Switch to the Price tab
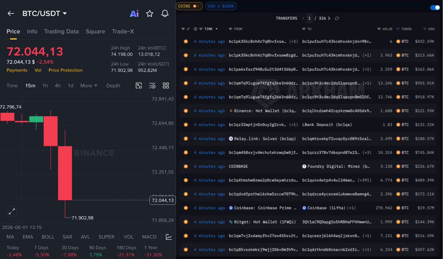The width and height of the screenshot is (443, 259). 13,31
